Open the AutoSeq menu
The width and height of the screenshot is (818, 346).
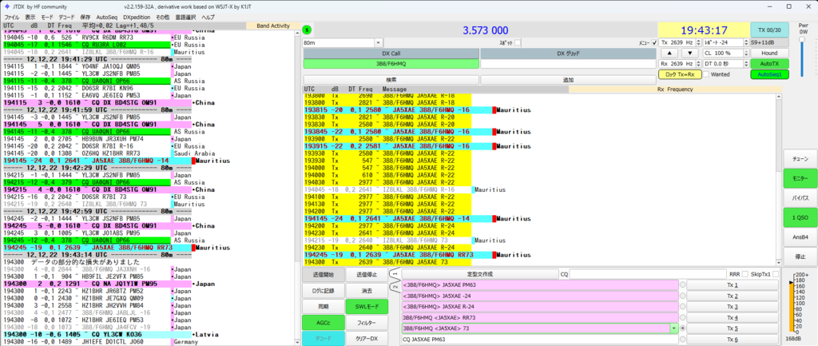pyautogui.click(x=106, y=17)
